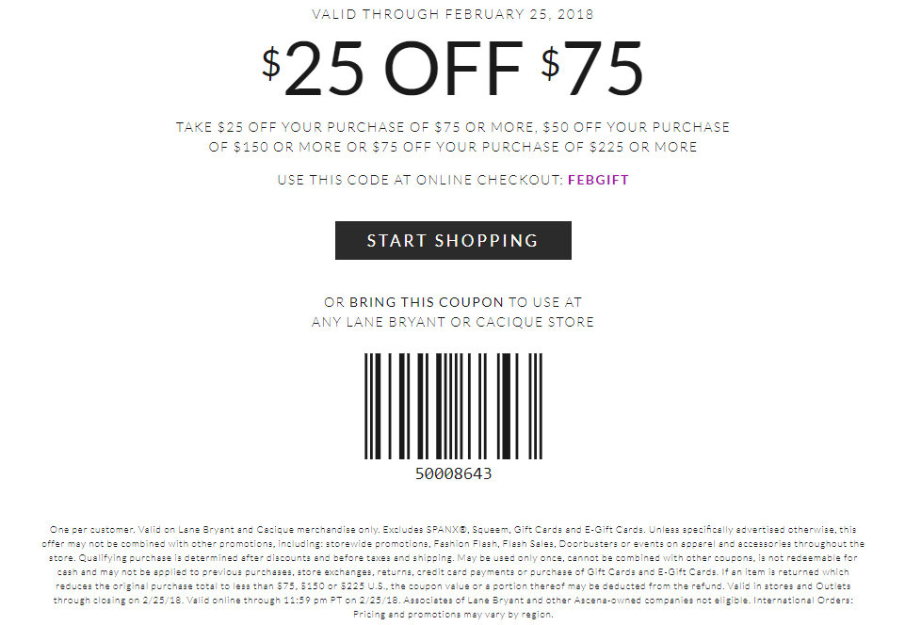Click the large $75 in the headline
The width and height of the screenshot is (905, 625).
pyautogui.click(x=592, y=68)
